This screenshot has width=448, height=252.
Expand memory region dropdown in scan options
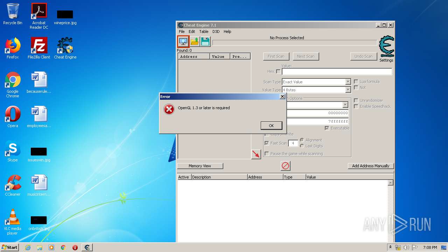[x=345, y=105]
